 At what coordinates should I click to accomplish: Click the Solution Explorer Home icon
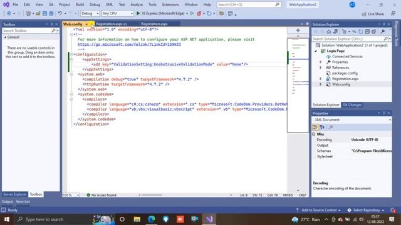(328, 32)
